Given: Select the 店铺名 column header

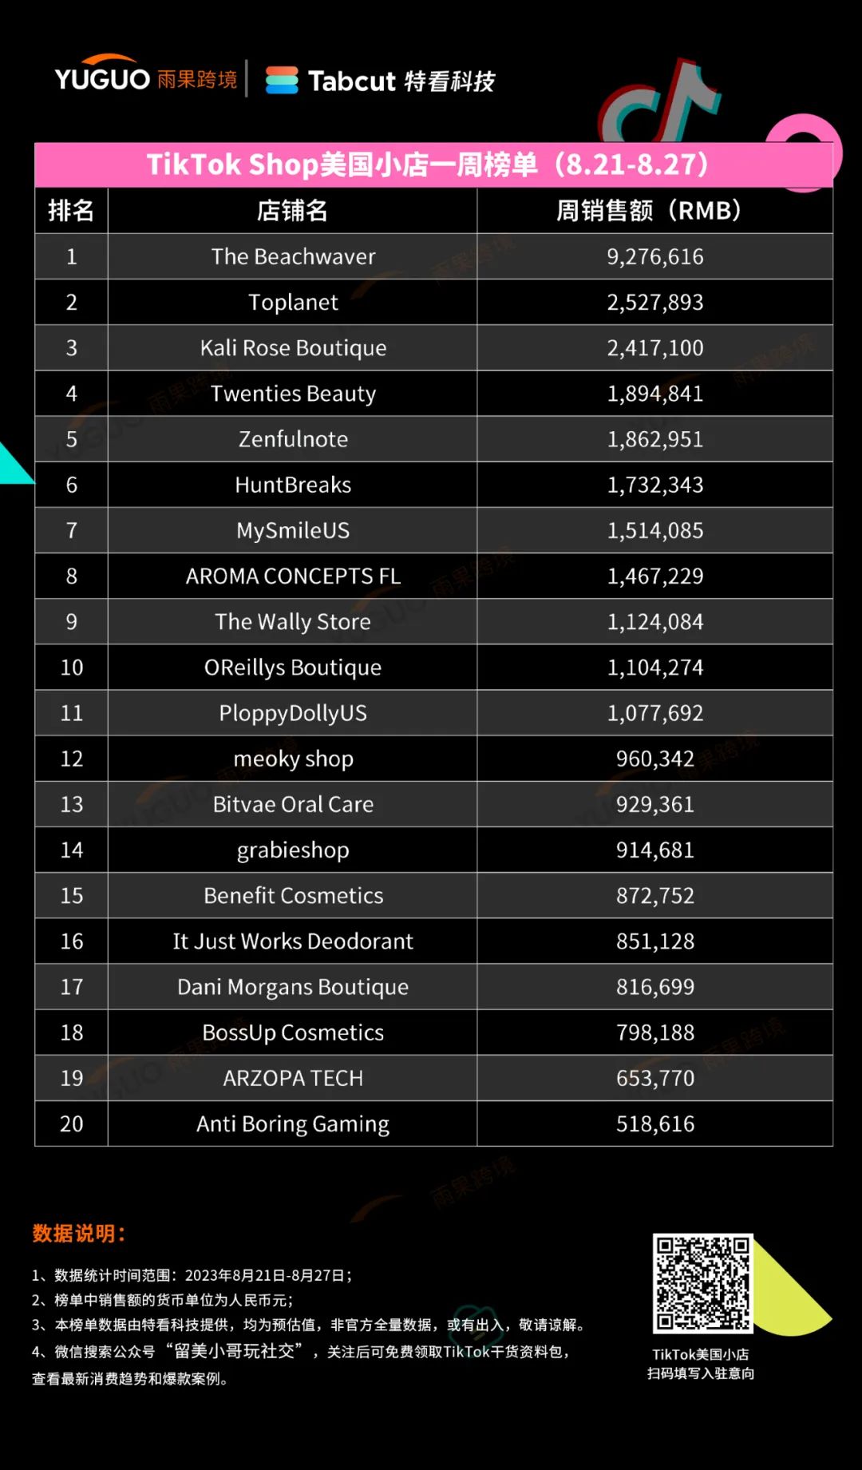Looking at the screenshot, I should [x=293, y=211].
